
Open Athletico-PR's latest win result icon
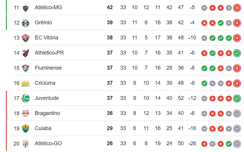point(237,53)
